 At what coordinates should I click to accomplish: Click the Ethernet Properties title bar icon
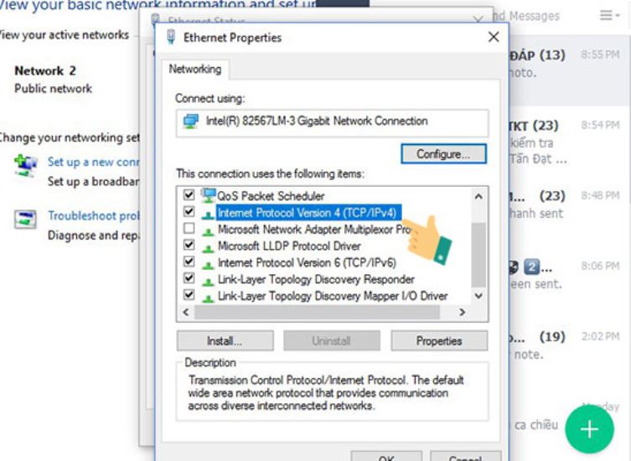[172, 38]
